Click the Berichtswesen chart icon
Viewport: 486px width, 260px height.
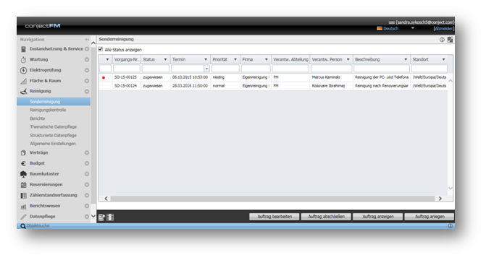click(x=23, y=207)
